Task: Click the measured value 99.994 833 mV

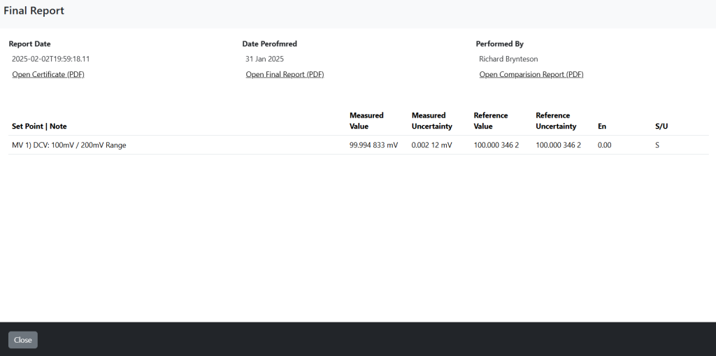Action: click(x=373, y=145)
